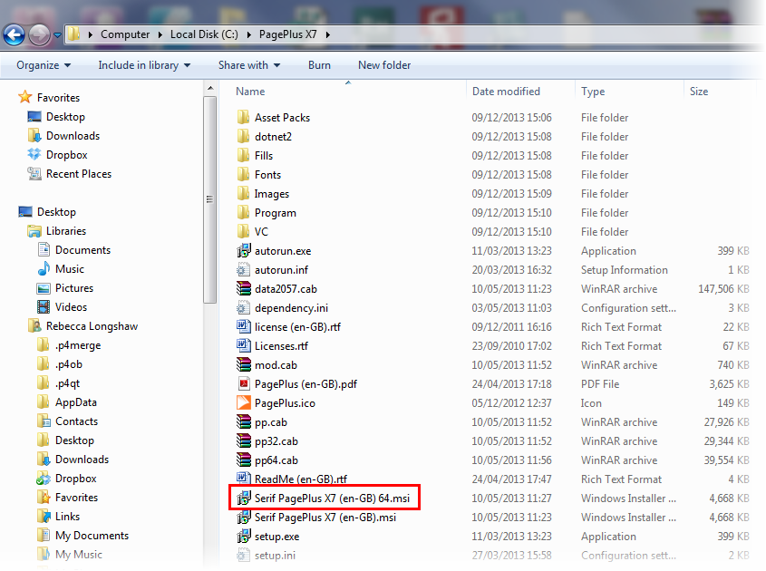
Task: Select the AppData folder
Action: 76,402
